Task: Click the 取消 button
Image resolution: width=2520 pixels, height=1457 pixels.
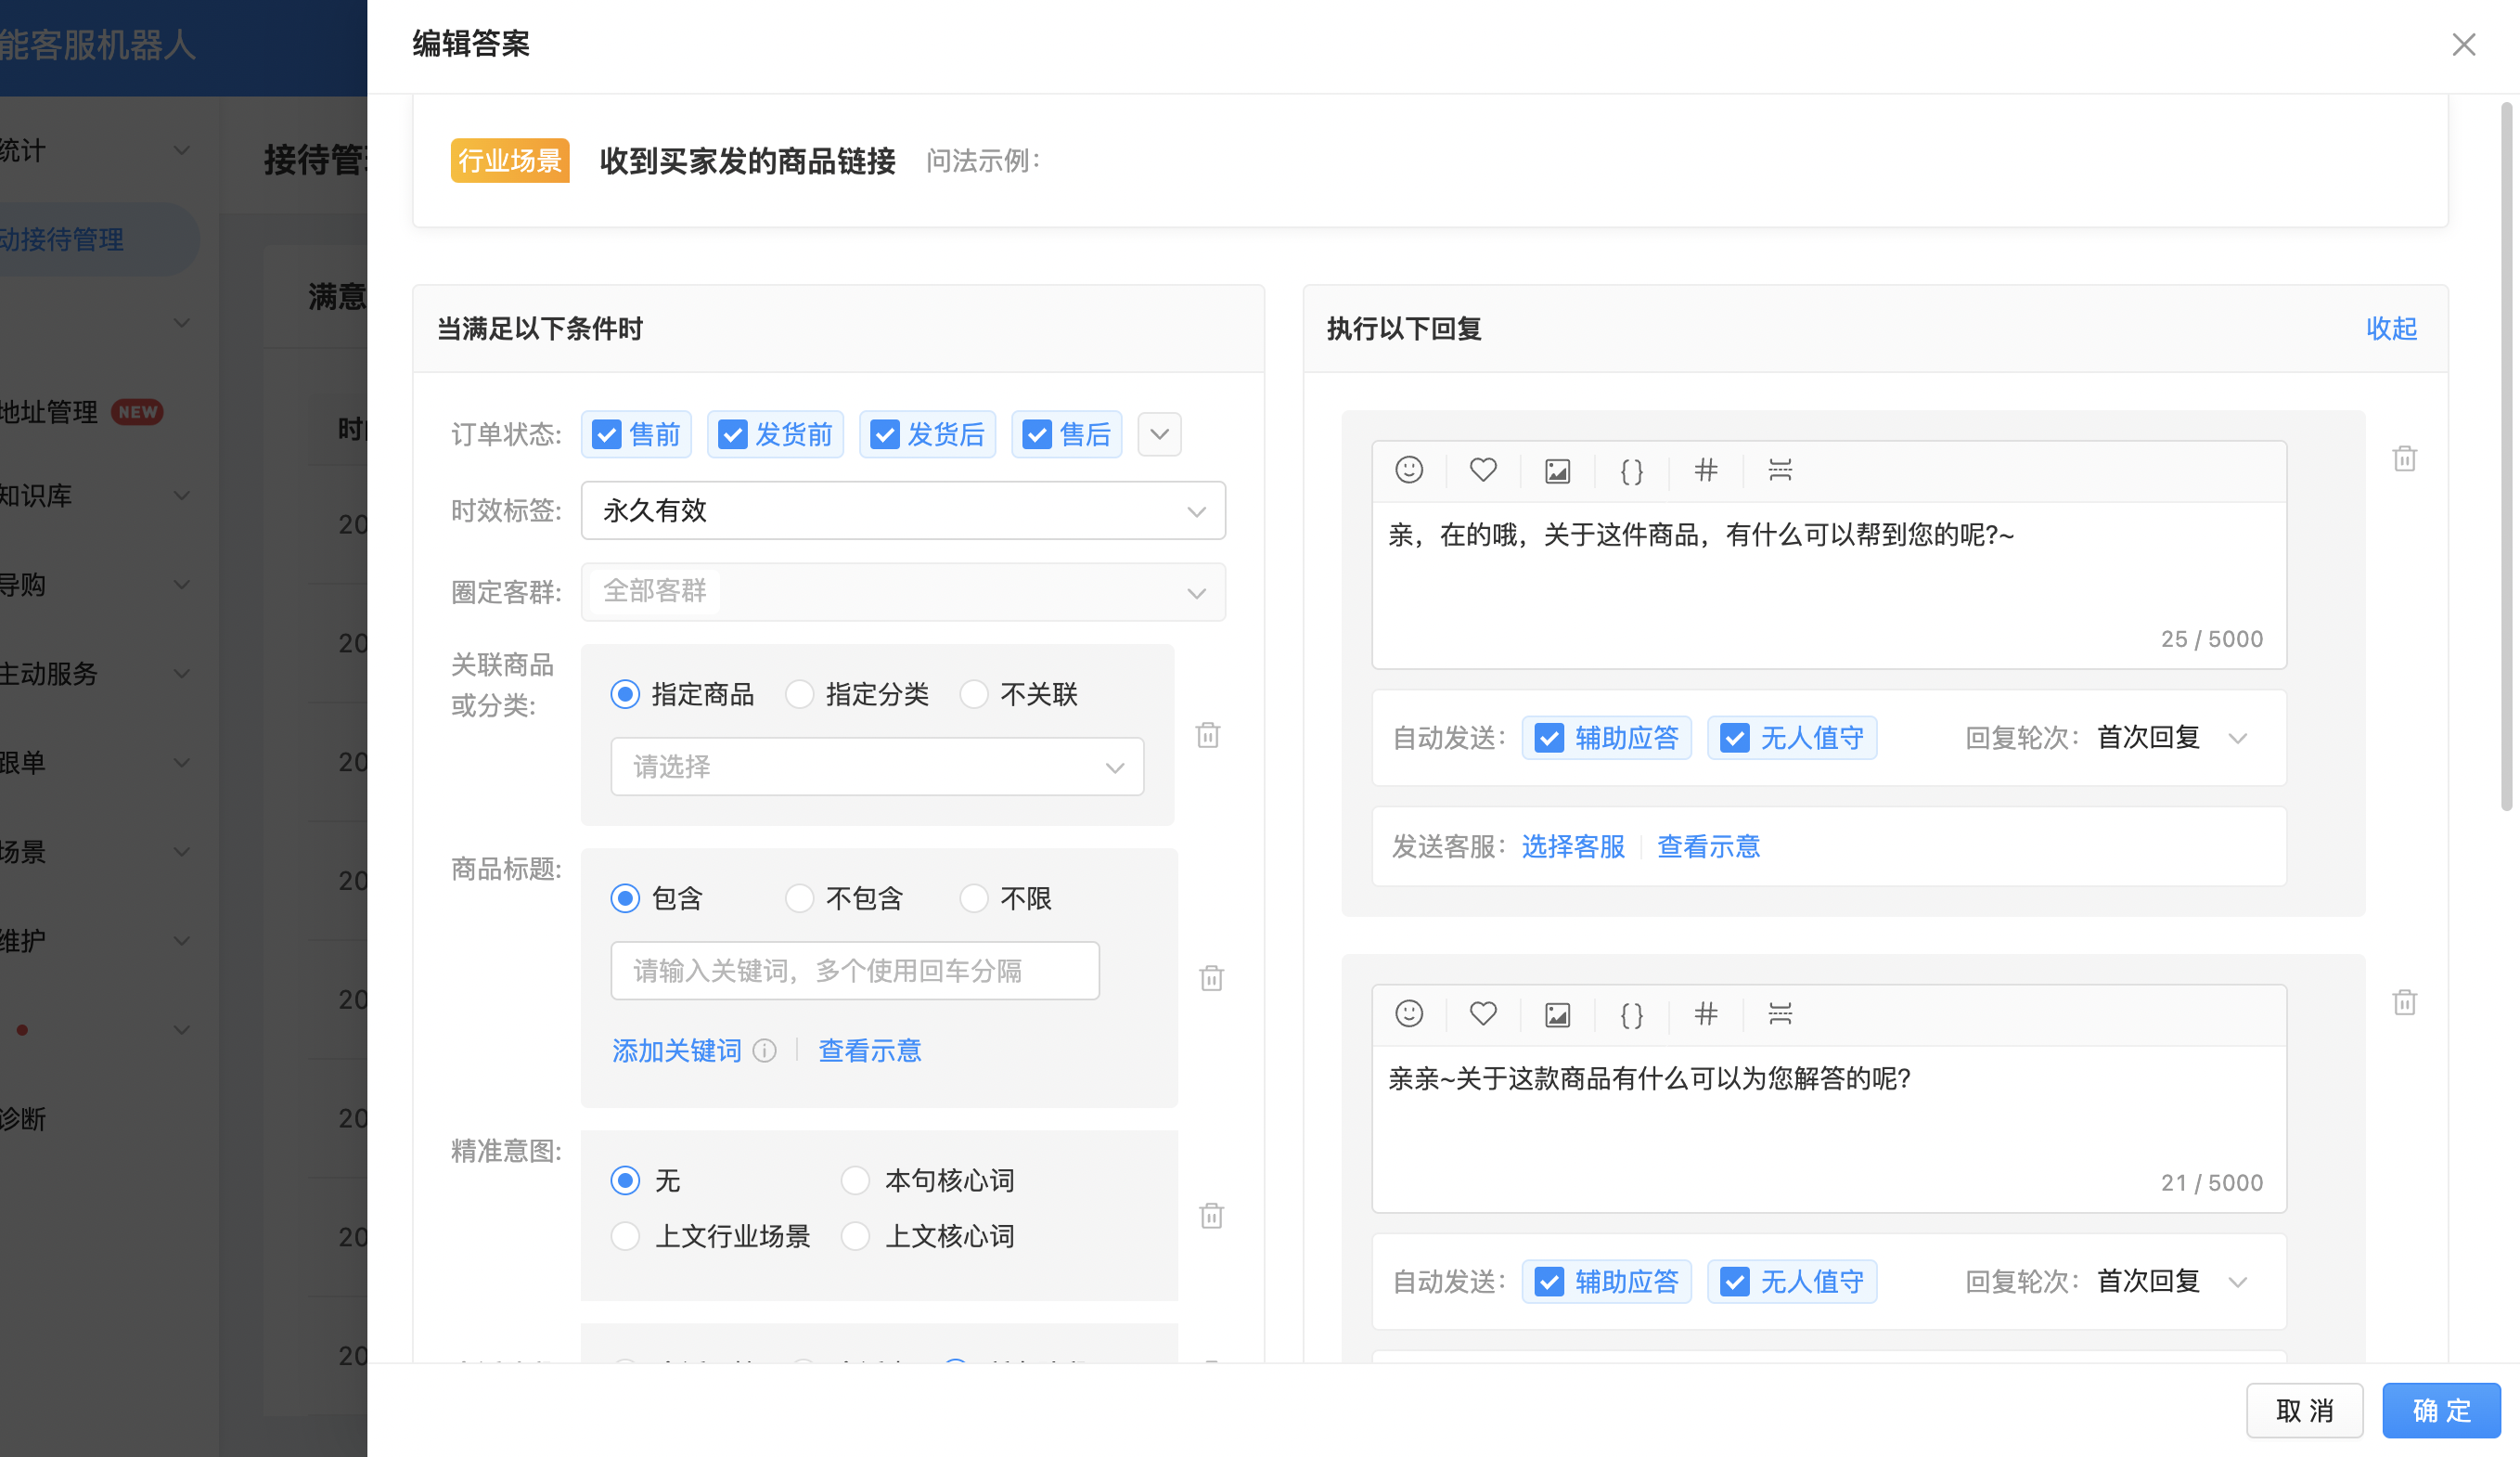Action: click(2304, 1410)
